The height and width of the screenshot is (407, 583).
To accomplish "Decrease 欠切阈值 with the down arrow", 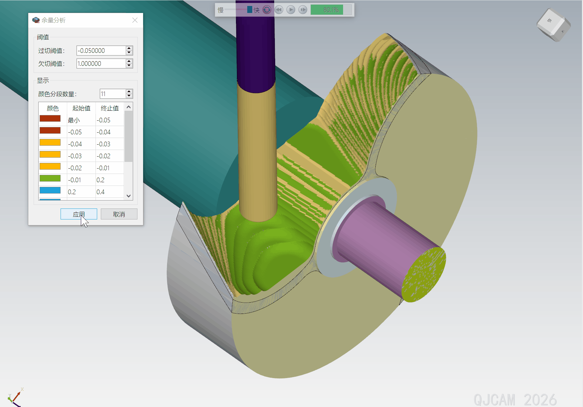I will (x=129, y=66).
